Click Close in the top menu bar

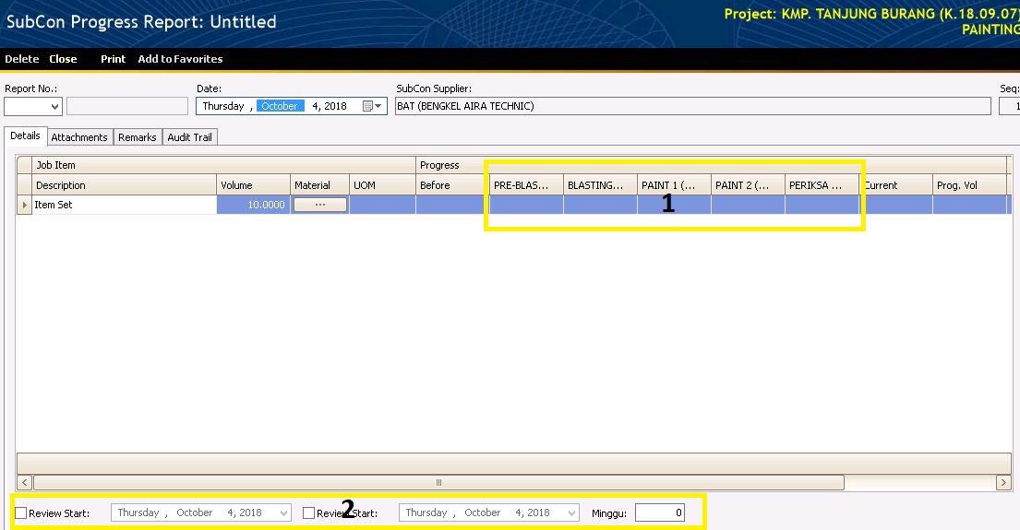click(x=63, y=59)
